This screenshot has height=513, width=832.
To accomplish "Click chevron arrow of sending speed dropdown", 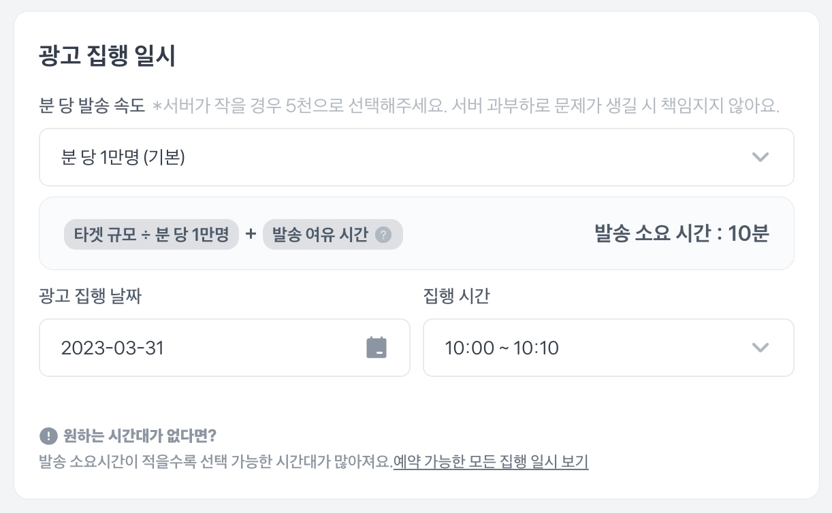I will (x=760, y=157).
